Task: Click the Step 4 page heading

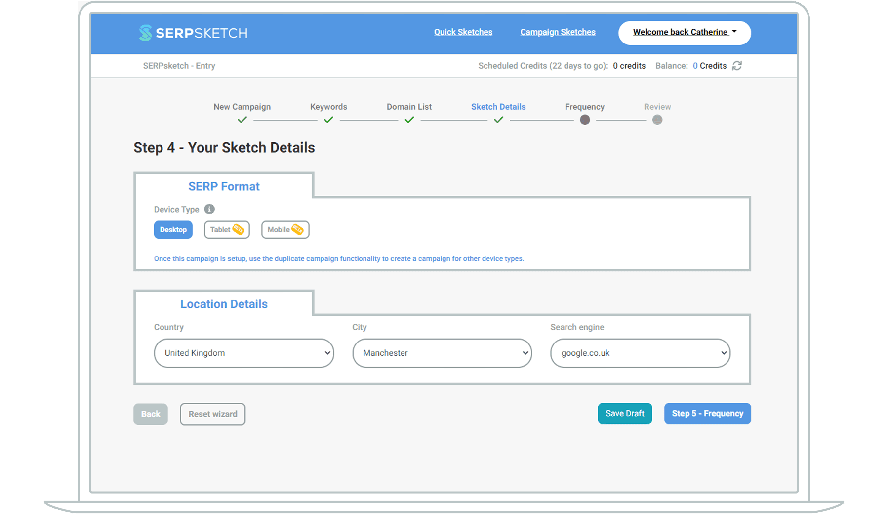Action: pyautogui.click(x=224, y=148)
